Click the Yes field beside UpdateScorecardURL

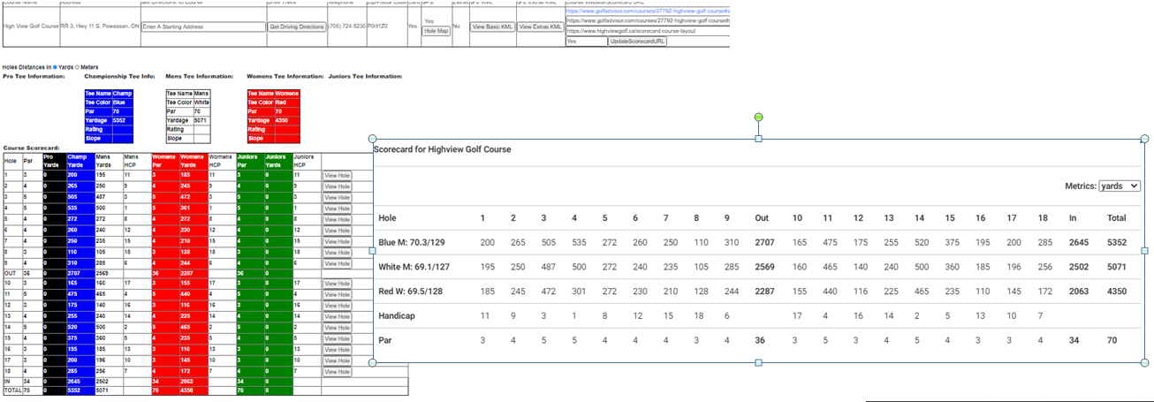tap(586, 42)
